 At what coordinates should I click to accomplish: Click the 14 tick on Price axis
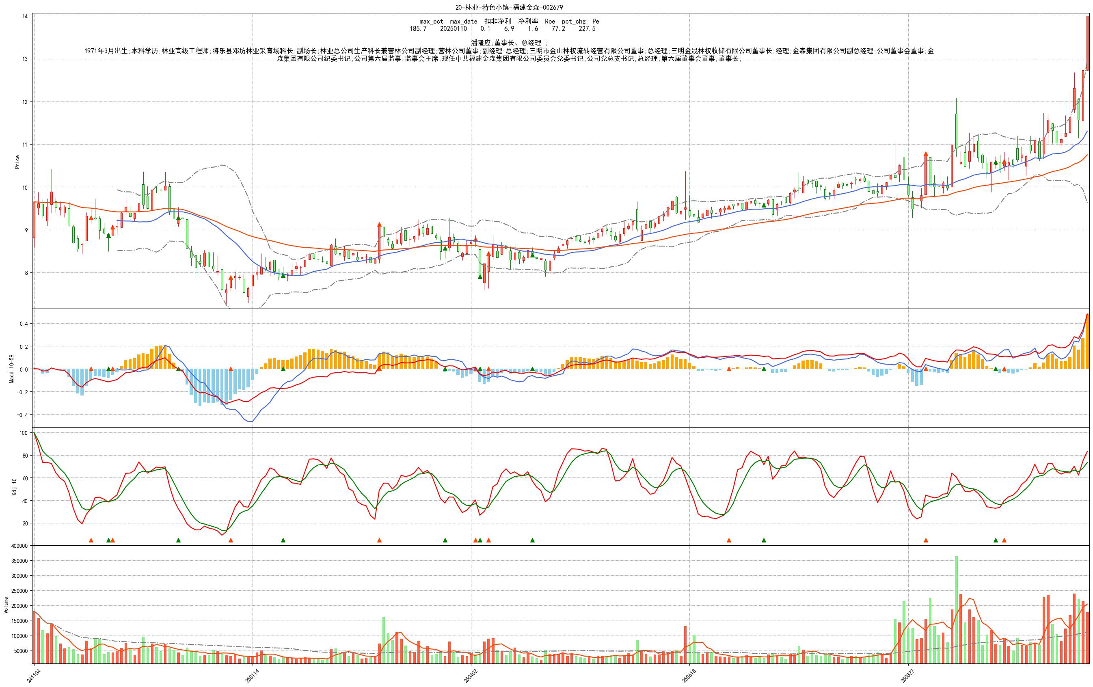point(25,16)
